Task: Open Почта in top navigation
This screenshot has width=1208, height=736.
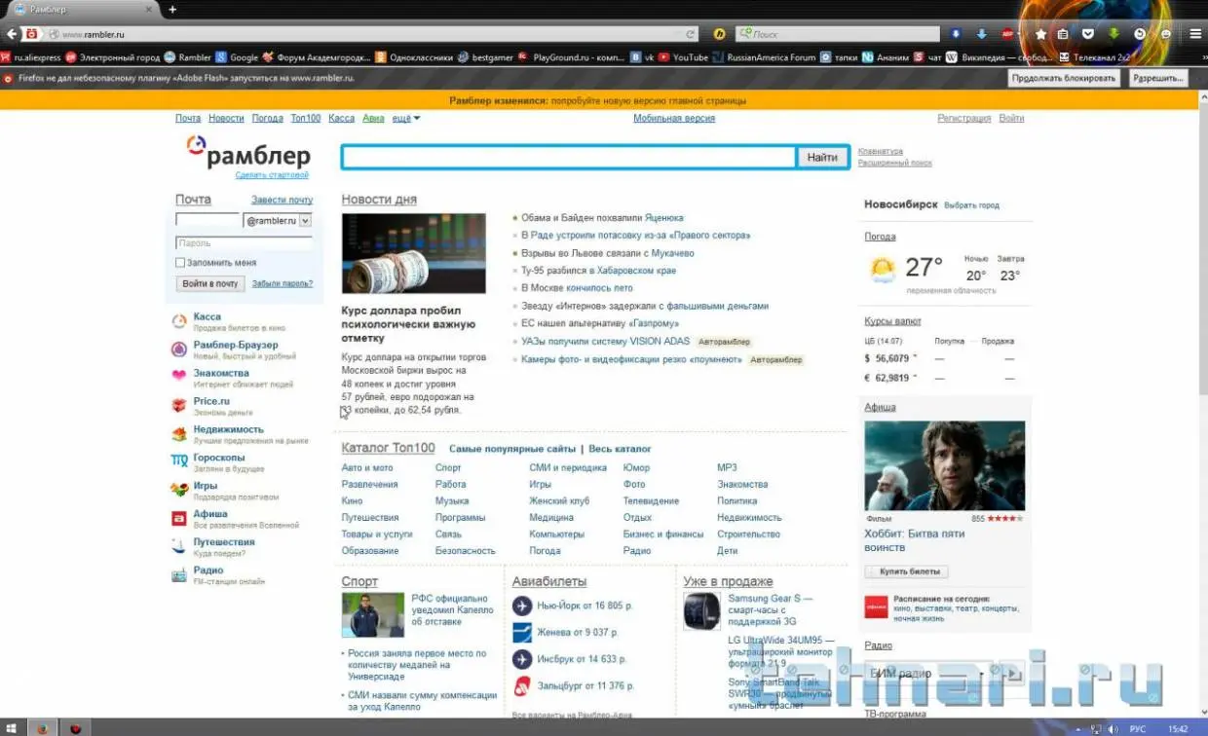Action: [188, 118]
